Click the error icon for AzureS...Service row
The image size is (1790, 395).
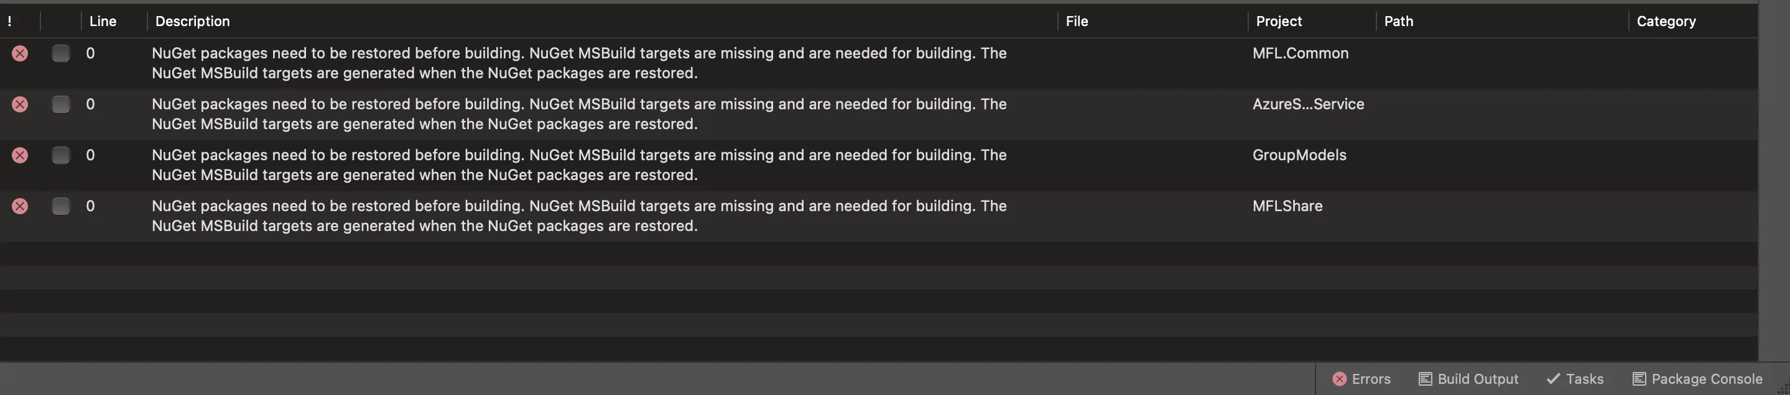tap(20, 104)
